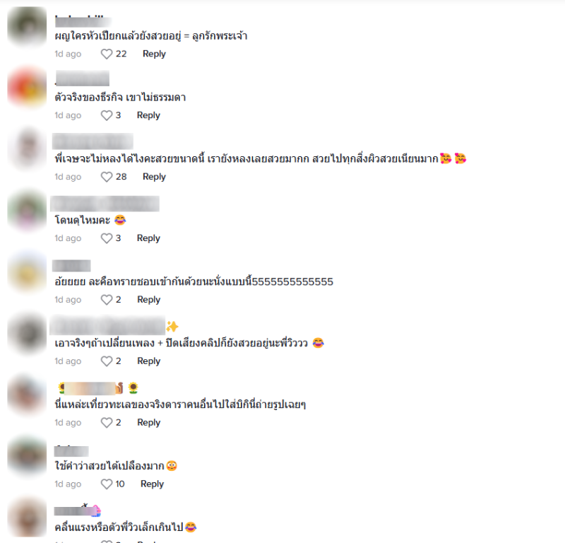The image size is (565, 543).
Task: Like the second comment with 3 likes
Action: [x=107, y=238]
